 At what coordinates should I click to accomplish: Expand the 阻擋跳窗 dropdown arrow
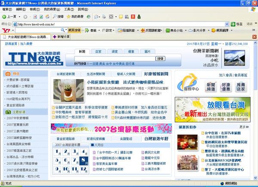pos(138,30)
